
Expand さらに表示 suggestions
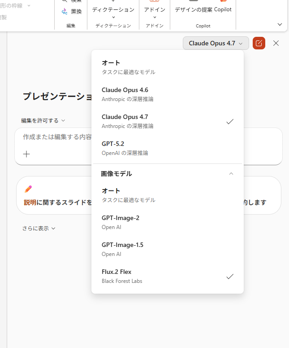point(39,229)
